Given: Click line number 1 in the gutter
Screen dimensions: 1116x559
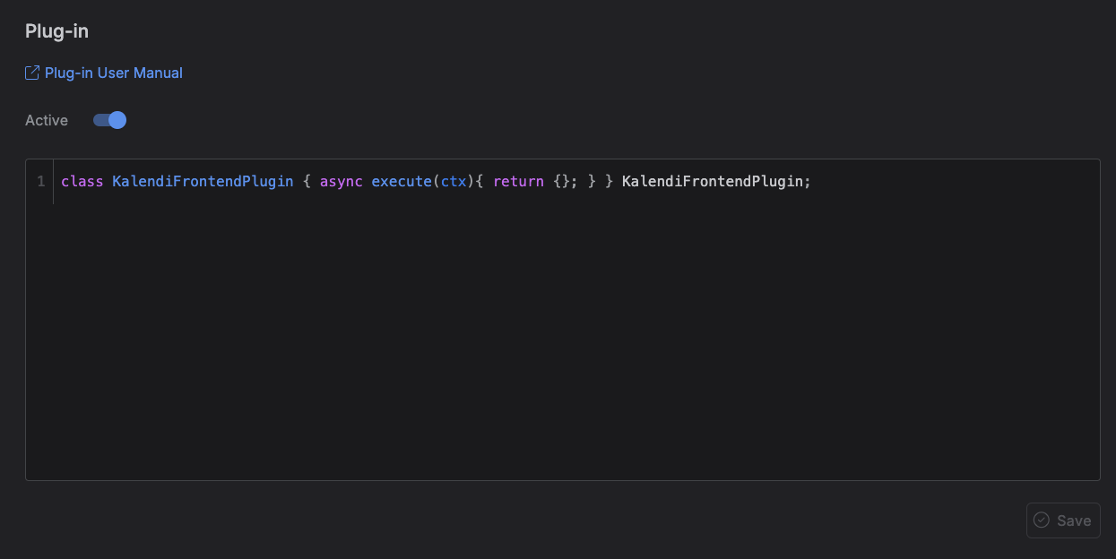Looking at the screenshot, I should tap(41, 181).
